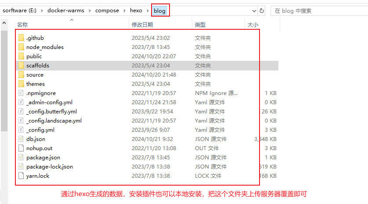Screen dimensions: 368x204
Task: Open the address bar history dropdown
Action: click(254, 11)
